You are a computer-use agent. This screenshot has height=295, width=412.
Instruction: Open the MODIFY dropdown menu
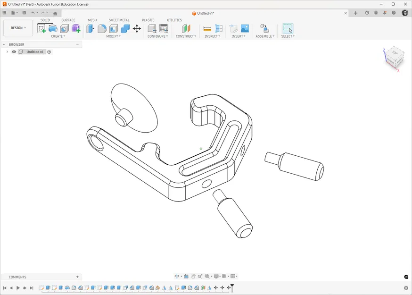113,36
